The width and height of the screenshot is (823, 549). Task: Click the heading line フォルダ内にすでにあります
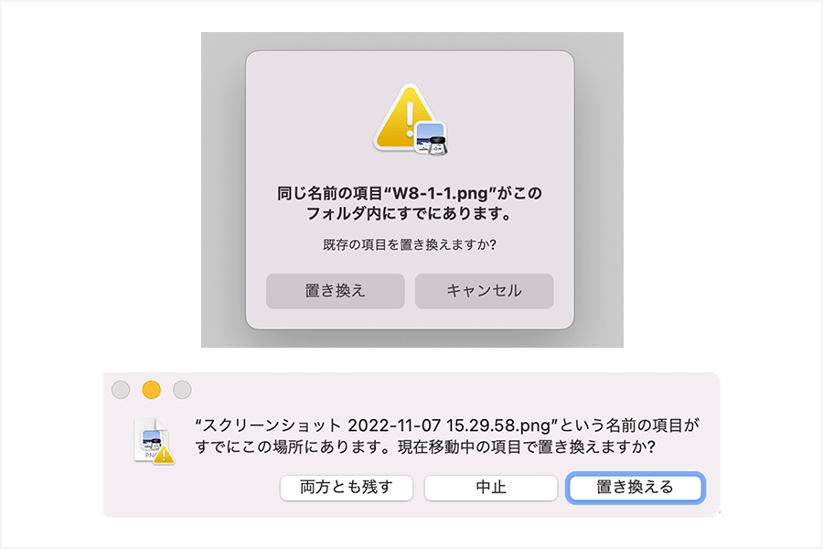tap(409, 214)
